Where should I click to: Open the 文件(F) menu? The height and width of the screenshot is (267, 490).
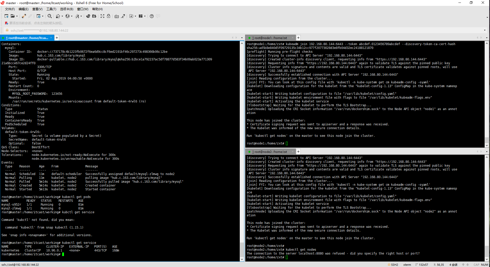click(x=10, y=9)
